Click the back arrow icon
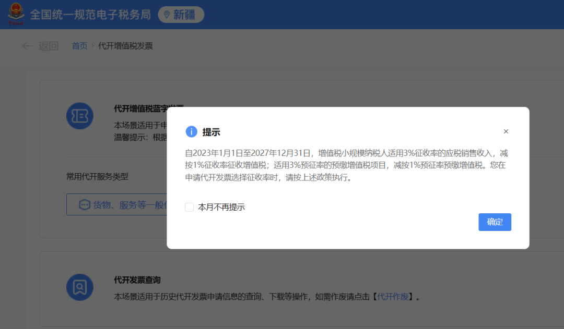 click(x=27, y=46)
